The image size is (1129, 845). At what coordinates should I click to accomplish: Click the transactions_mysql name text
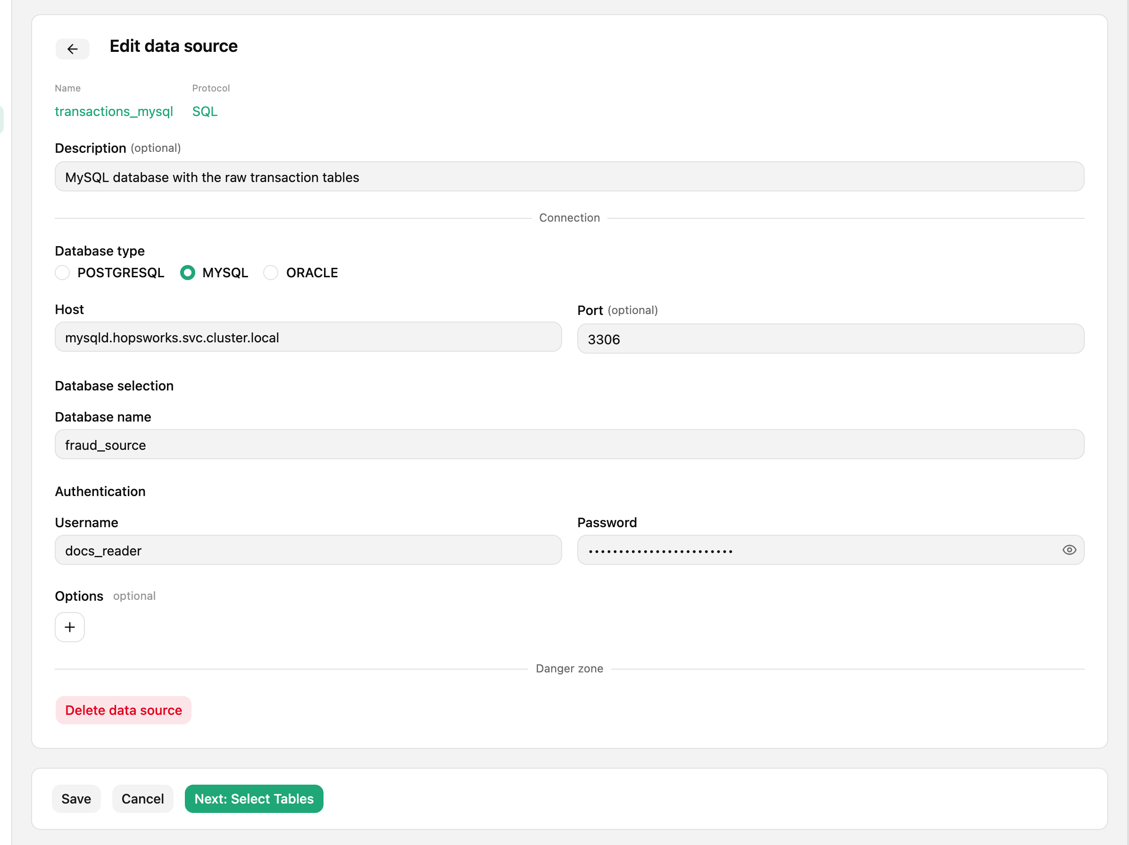(114, 111)
